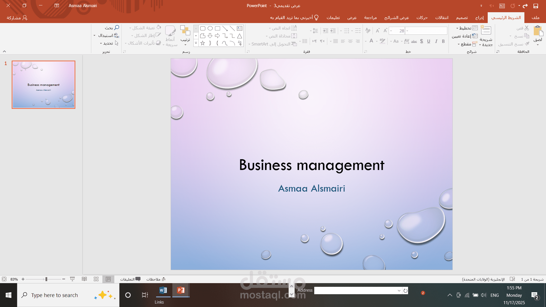Screen dimensions: 546x307
Task: Click the Arrange shapes icon
Action: 185,31
